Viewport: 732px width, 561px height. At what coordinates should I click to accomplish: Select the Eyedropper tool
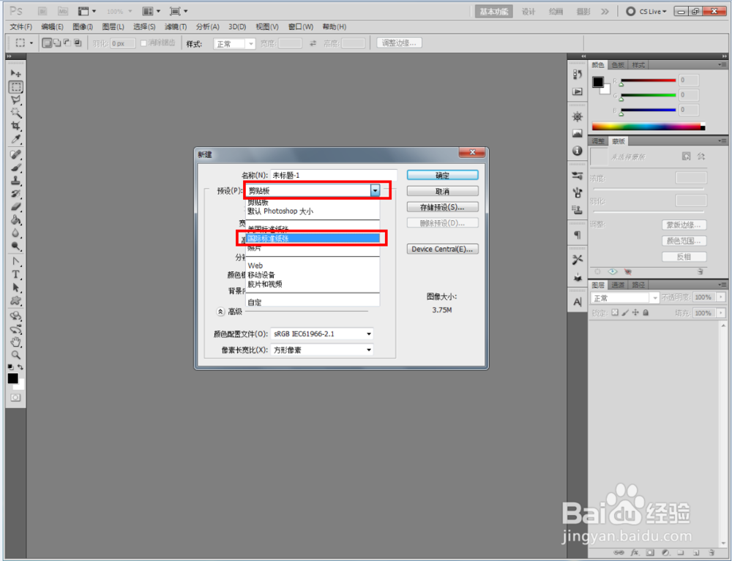click(16, 139)
